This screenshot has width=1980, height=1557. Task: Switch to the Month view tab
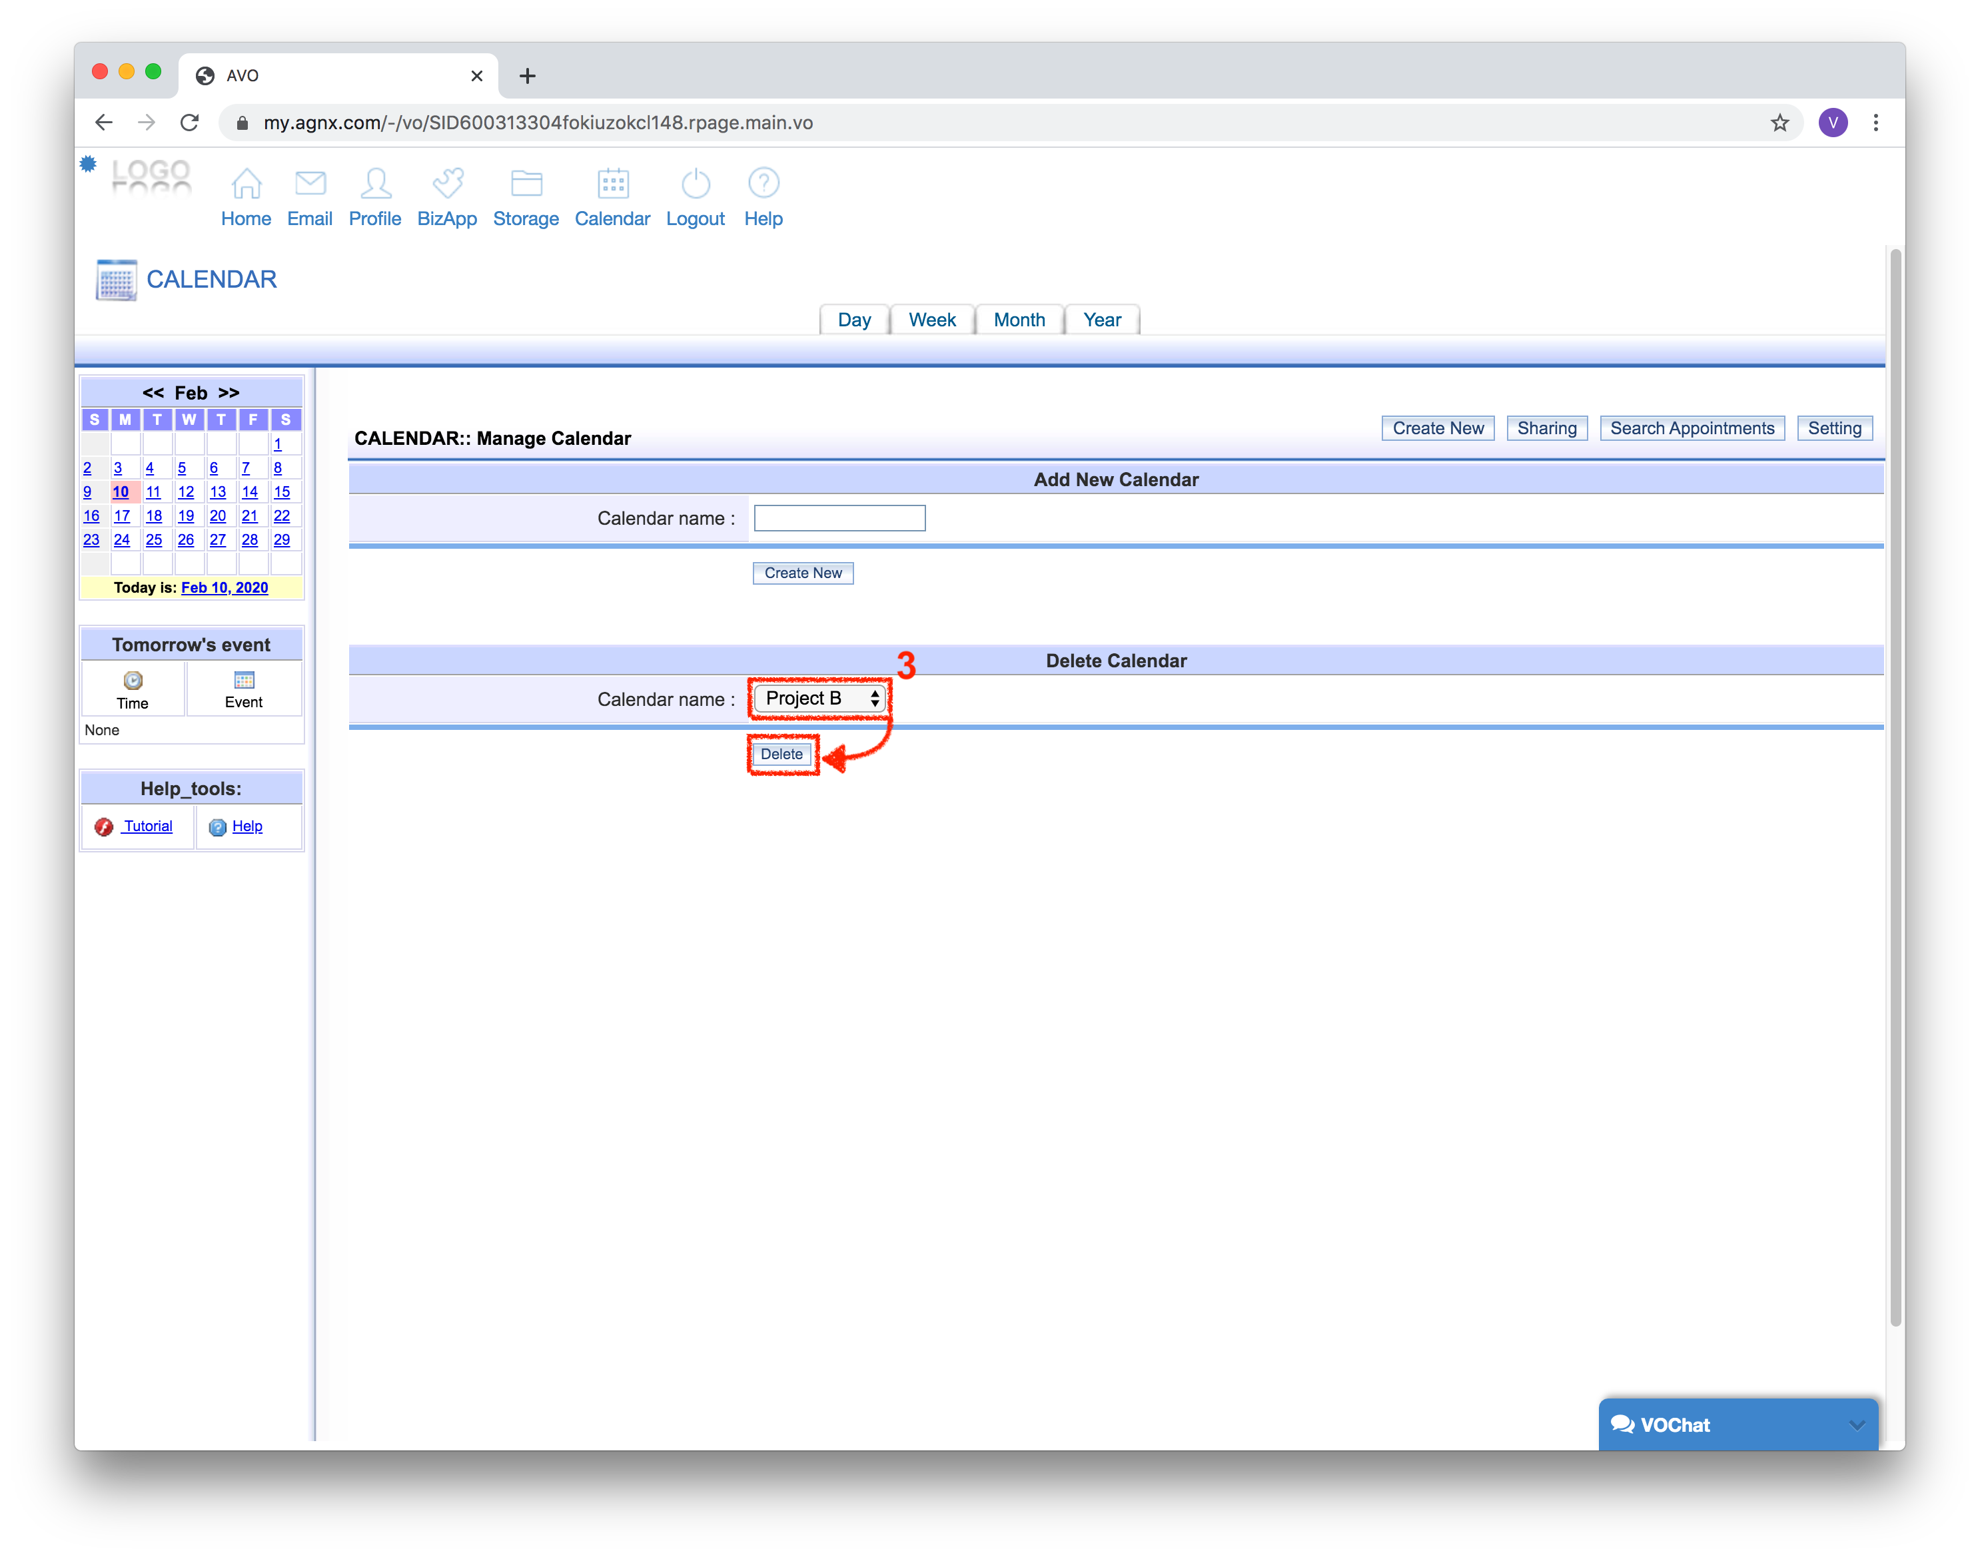(1019, 320)
